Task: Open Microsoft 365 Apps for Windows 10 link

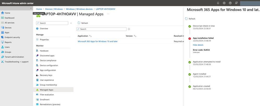Action: [98, 41]
